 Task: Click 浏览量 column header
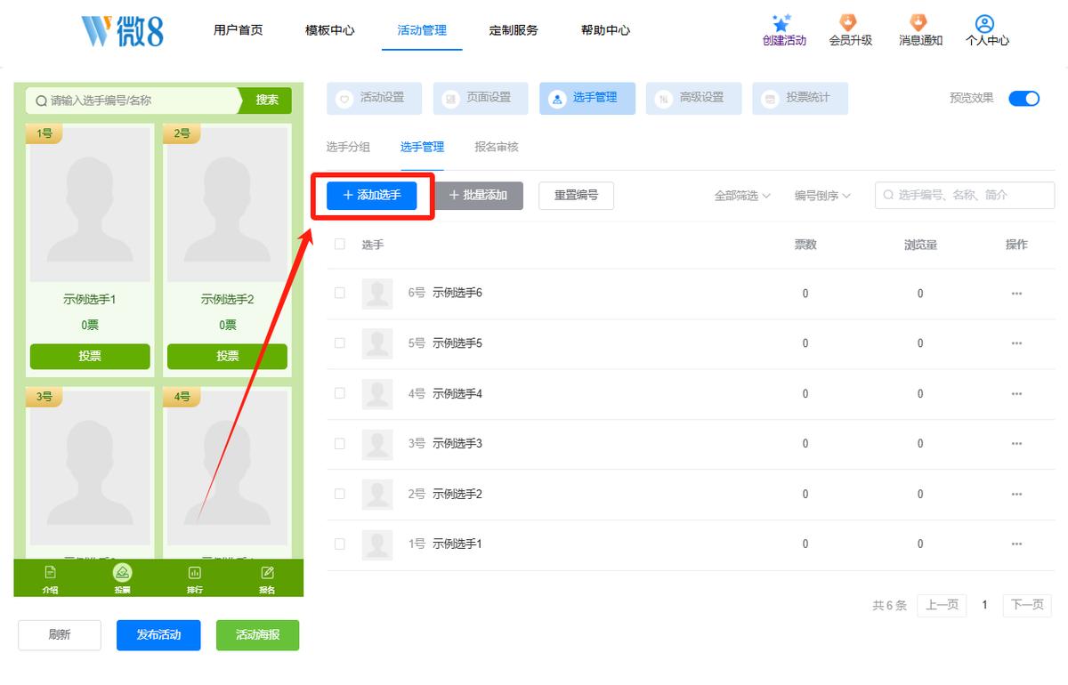point(920,245)
